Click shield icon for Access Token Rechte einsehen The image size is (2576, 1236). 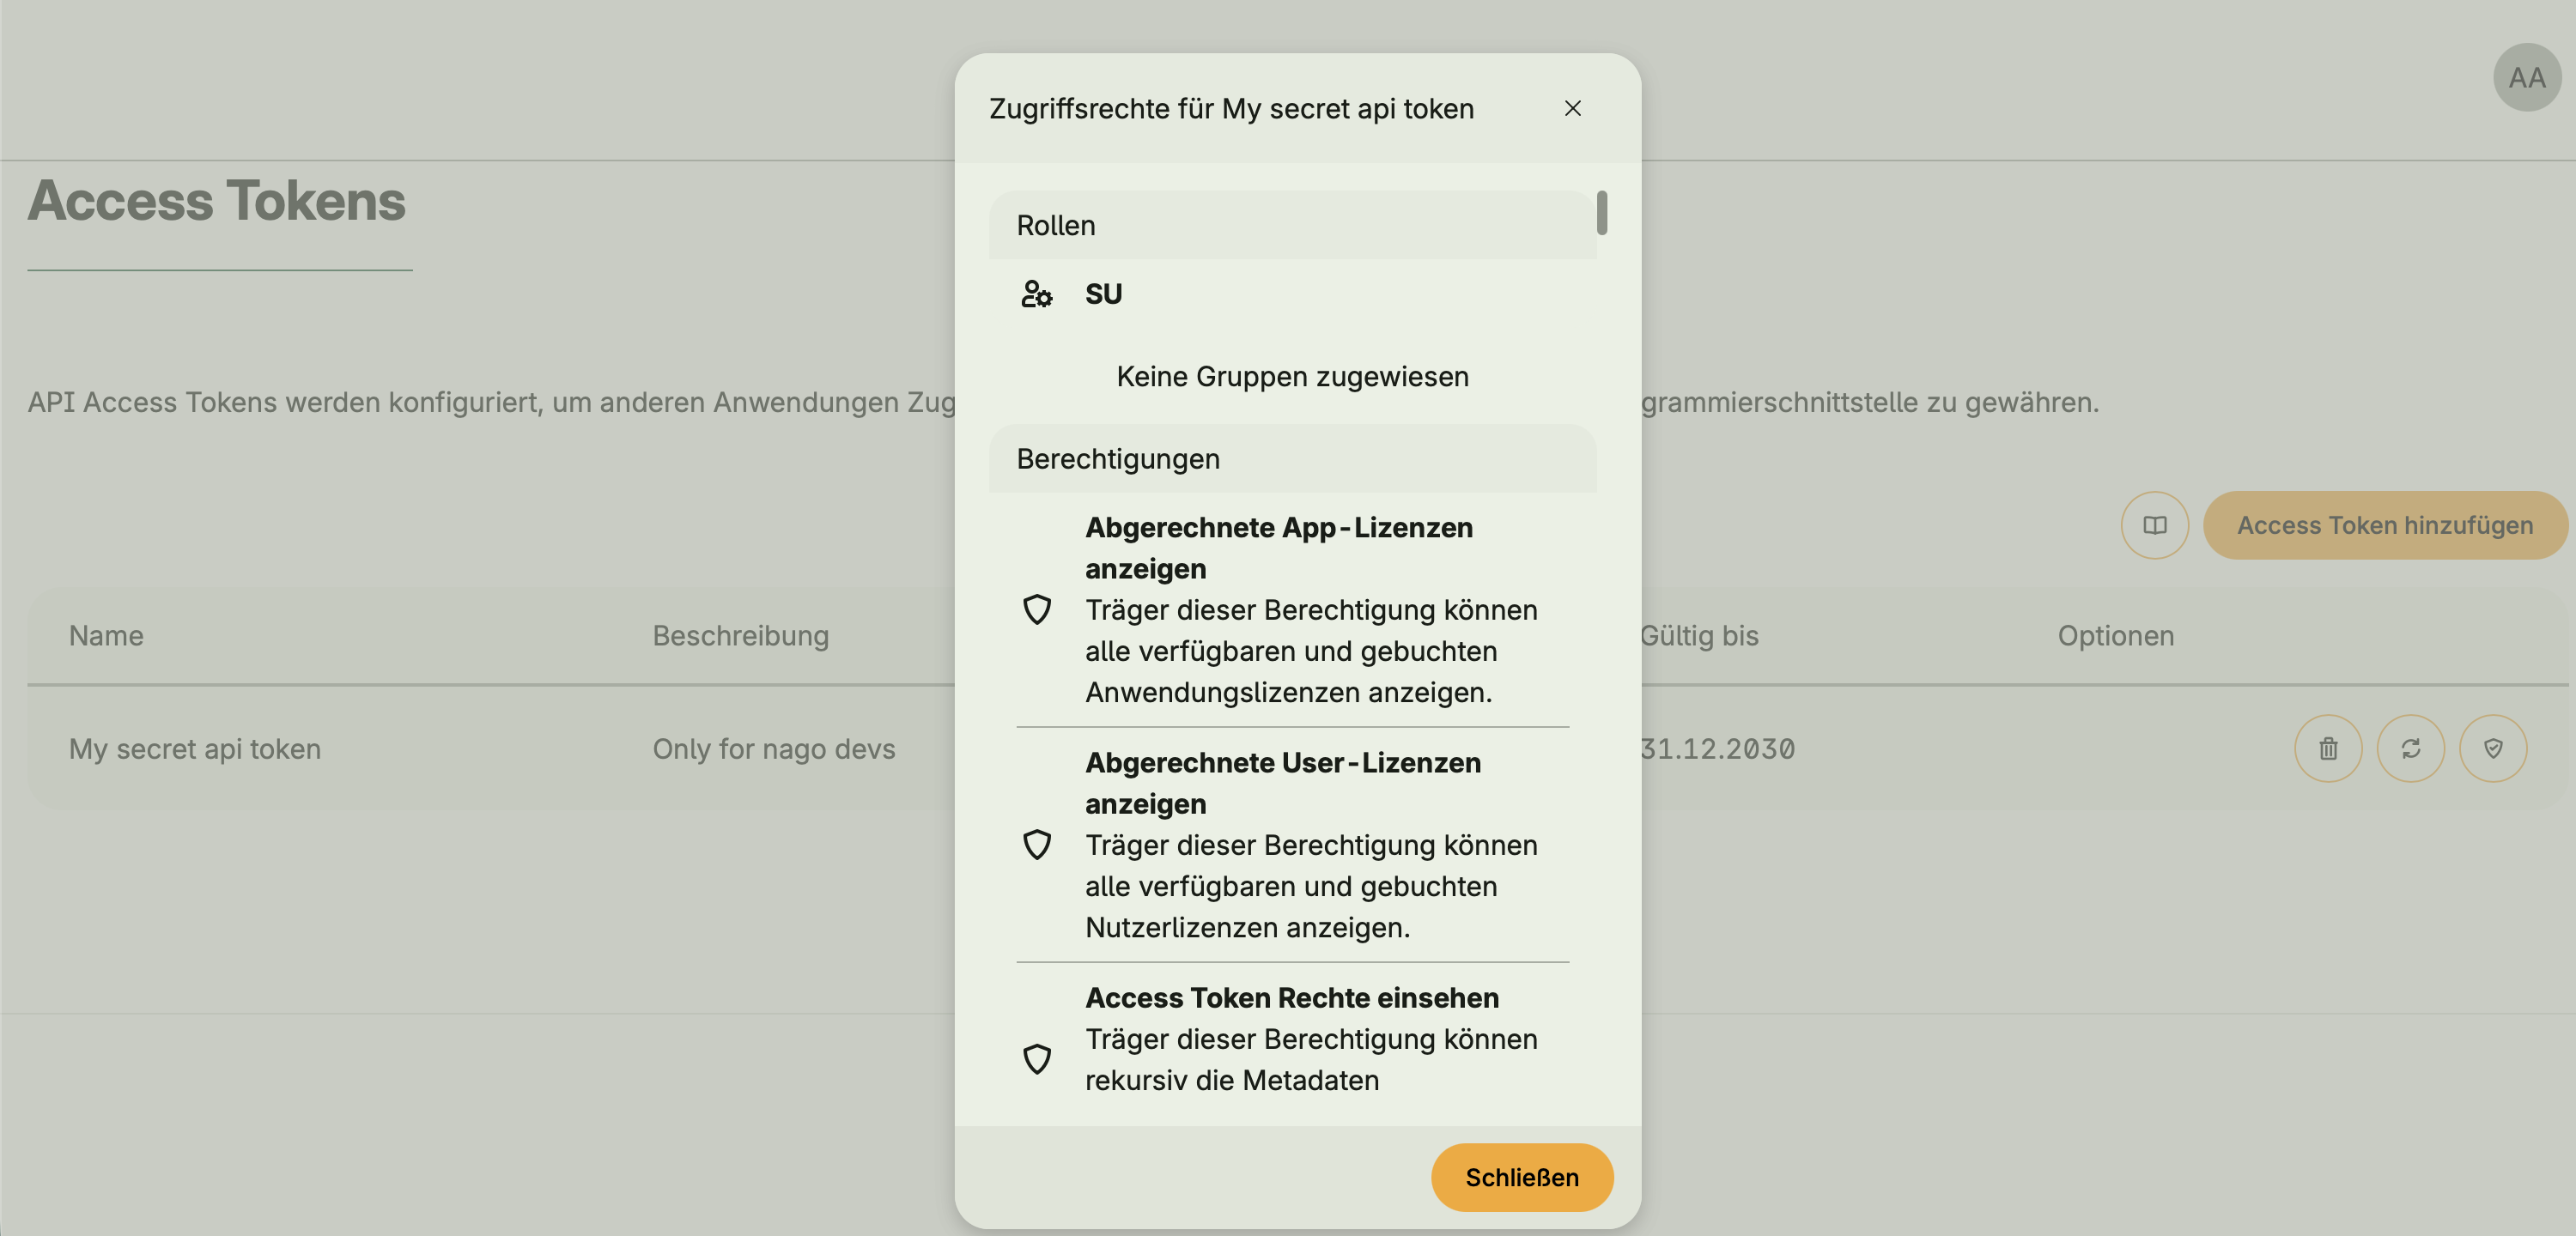[x=1036, y=1058]
